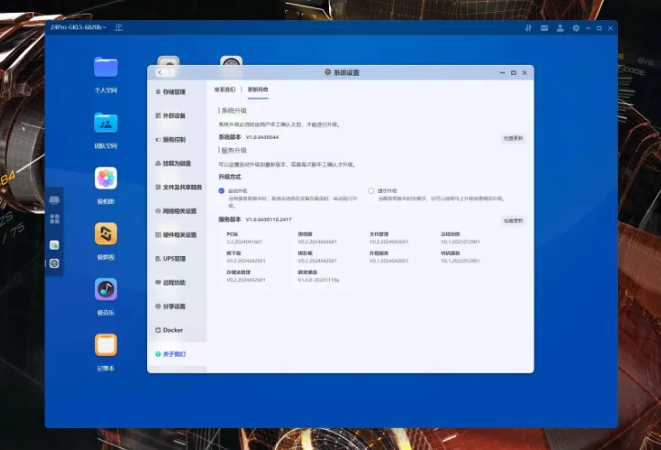Go forward with the settings forward arrow
This screenshot has height=450, width=661.
click(170, 72)
